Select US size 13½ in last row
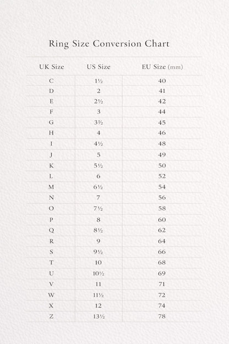The width and height of the screenshot is (229, 344). tap(99, 316)
